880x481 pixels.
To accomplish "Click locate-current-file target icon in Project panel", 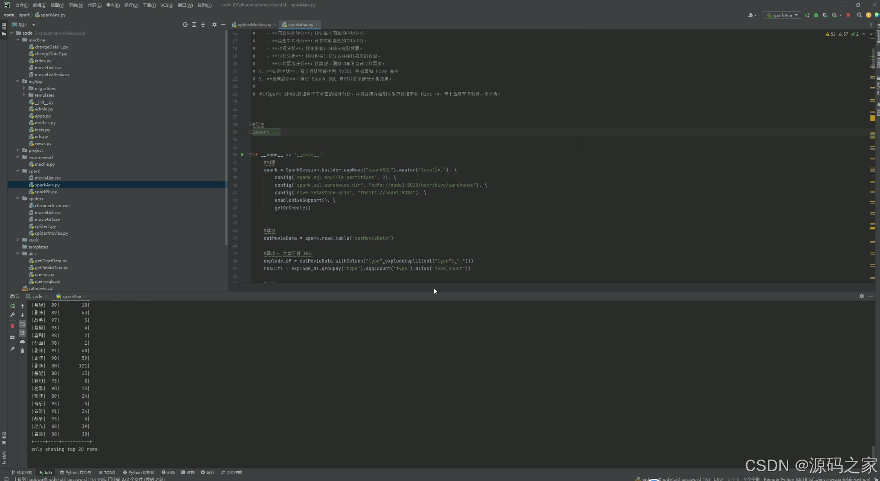I will 185,25.
